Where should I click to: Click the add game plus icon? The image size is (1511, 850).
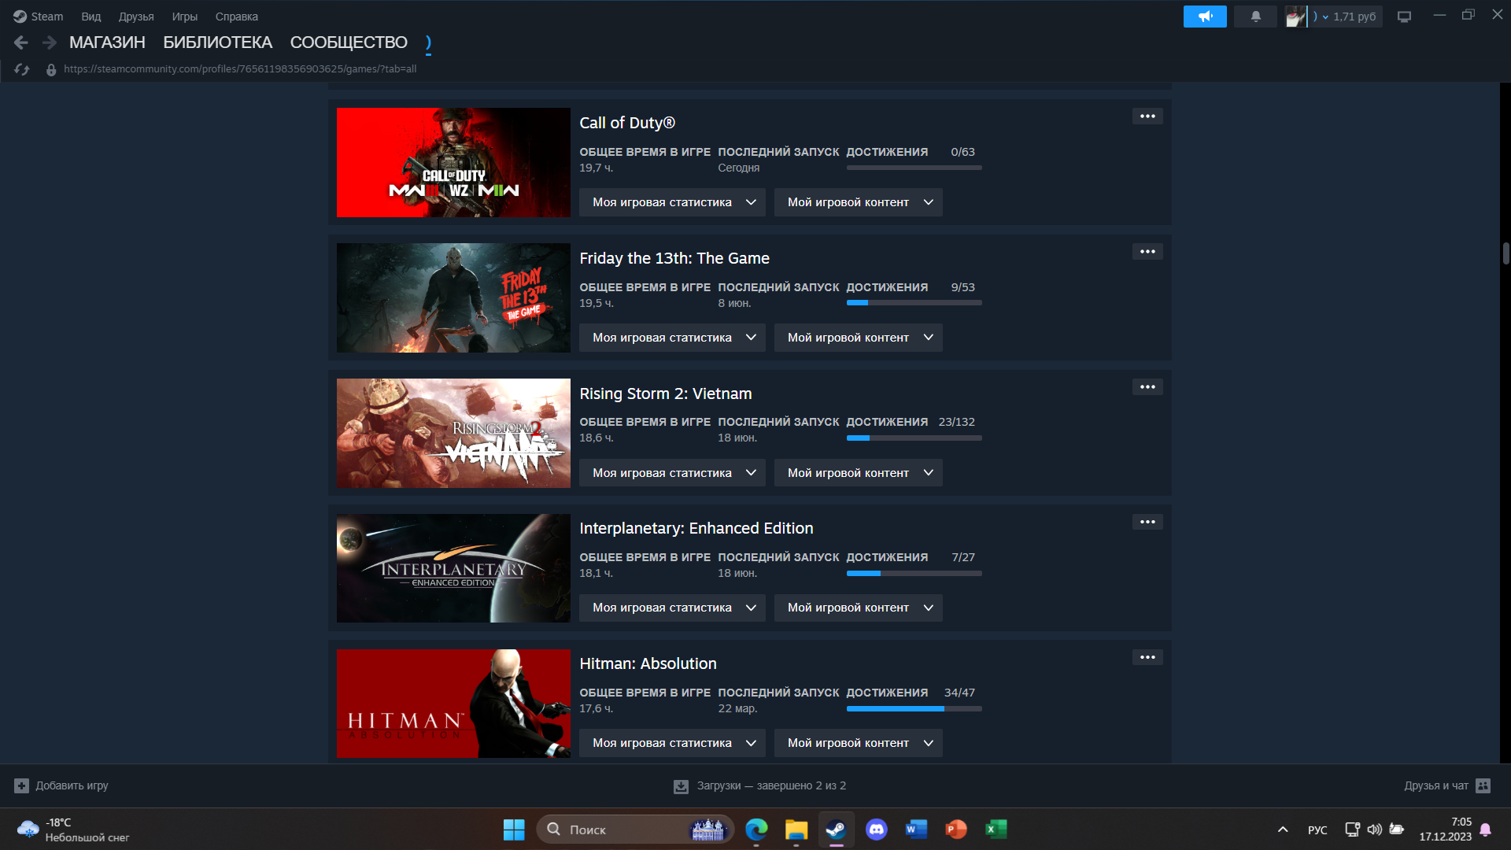21,785
